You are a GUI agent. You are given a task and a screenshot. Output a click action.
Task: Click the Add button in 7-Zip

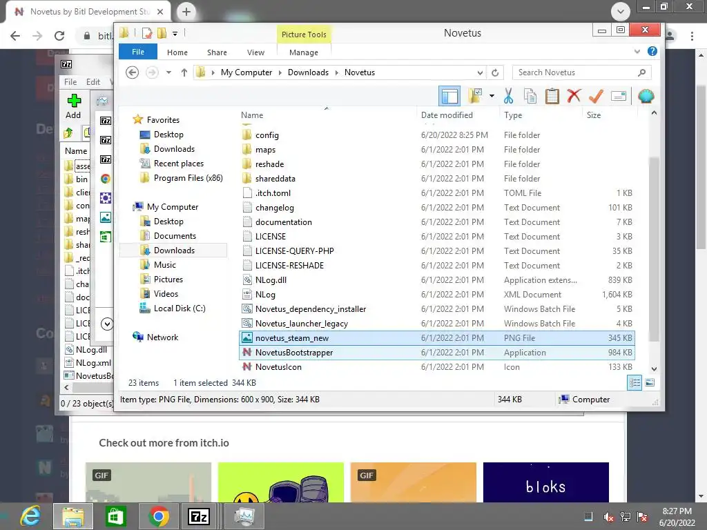[74, 107]
